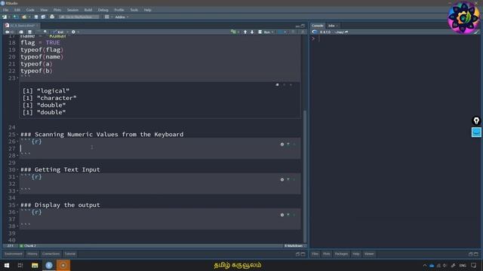Open the notification center on the taskbar

pyautogui.click(x=474, y=265)
